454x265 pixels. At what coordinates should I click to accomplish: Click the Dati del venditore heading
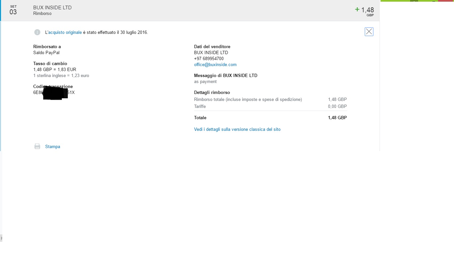pos(212,47)
